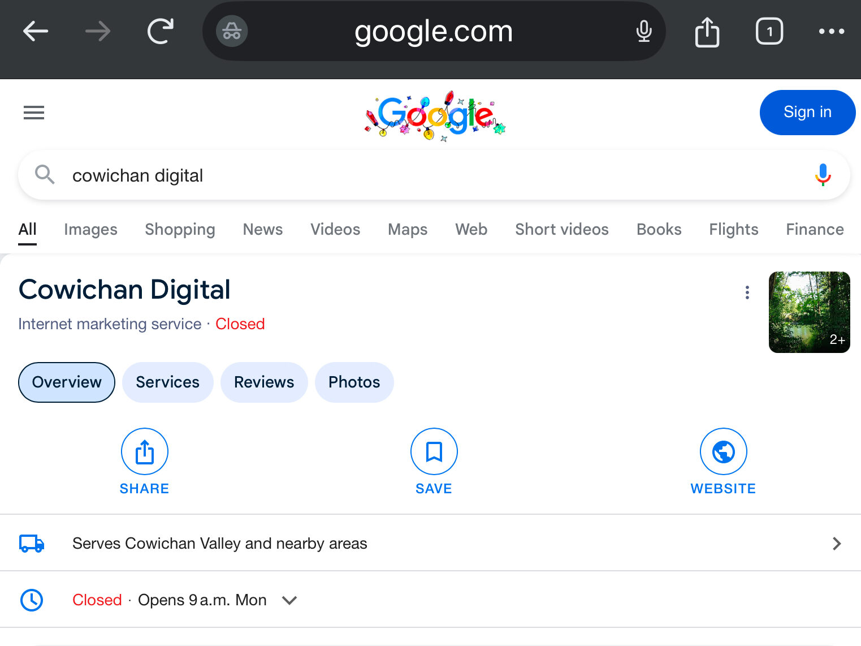Image resolution: width=861 pixels, height=646 pixels.
Task: Tap the Website globe icon
Action: click(724, 451)
